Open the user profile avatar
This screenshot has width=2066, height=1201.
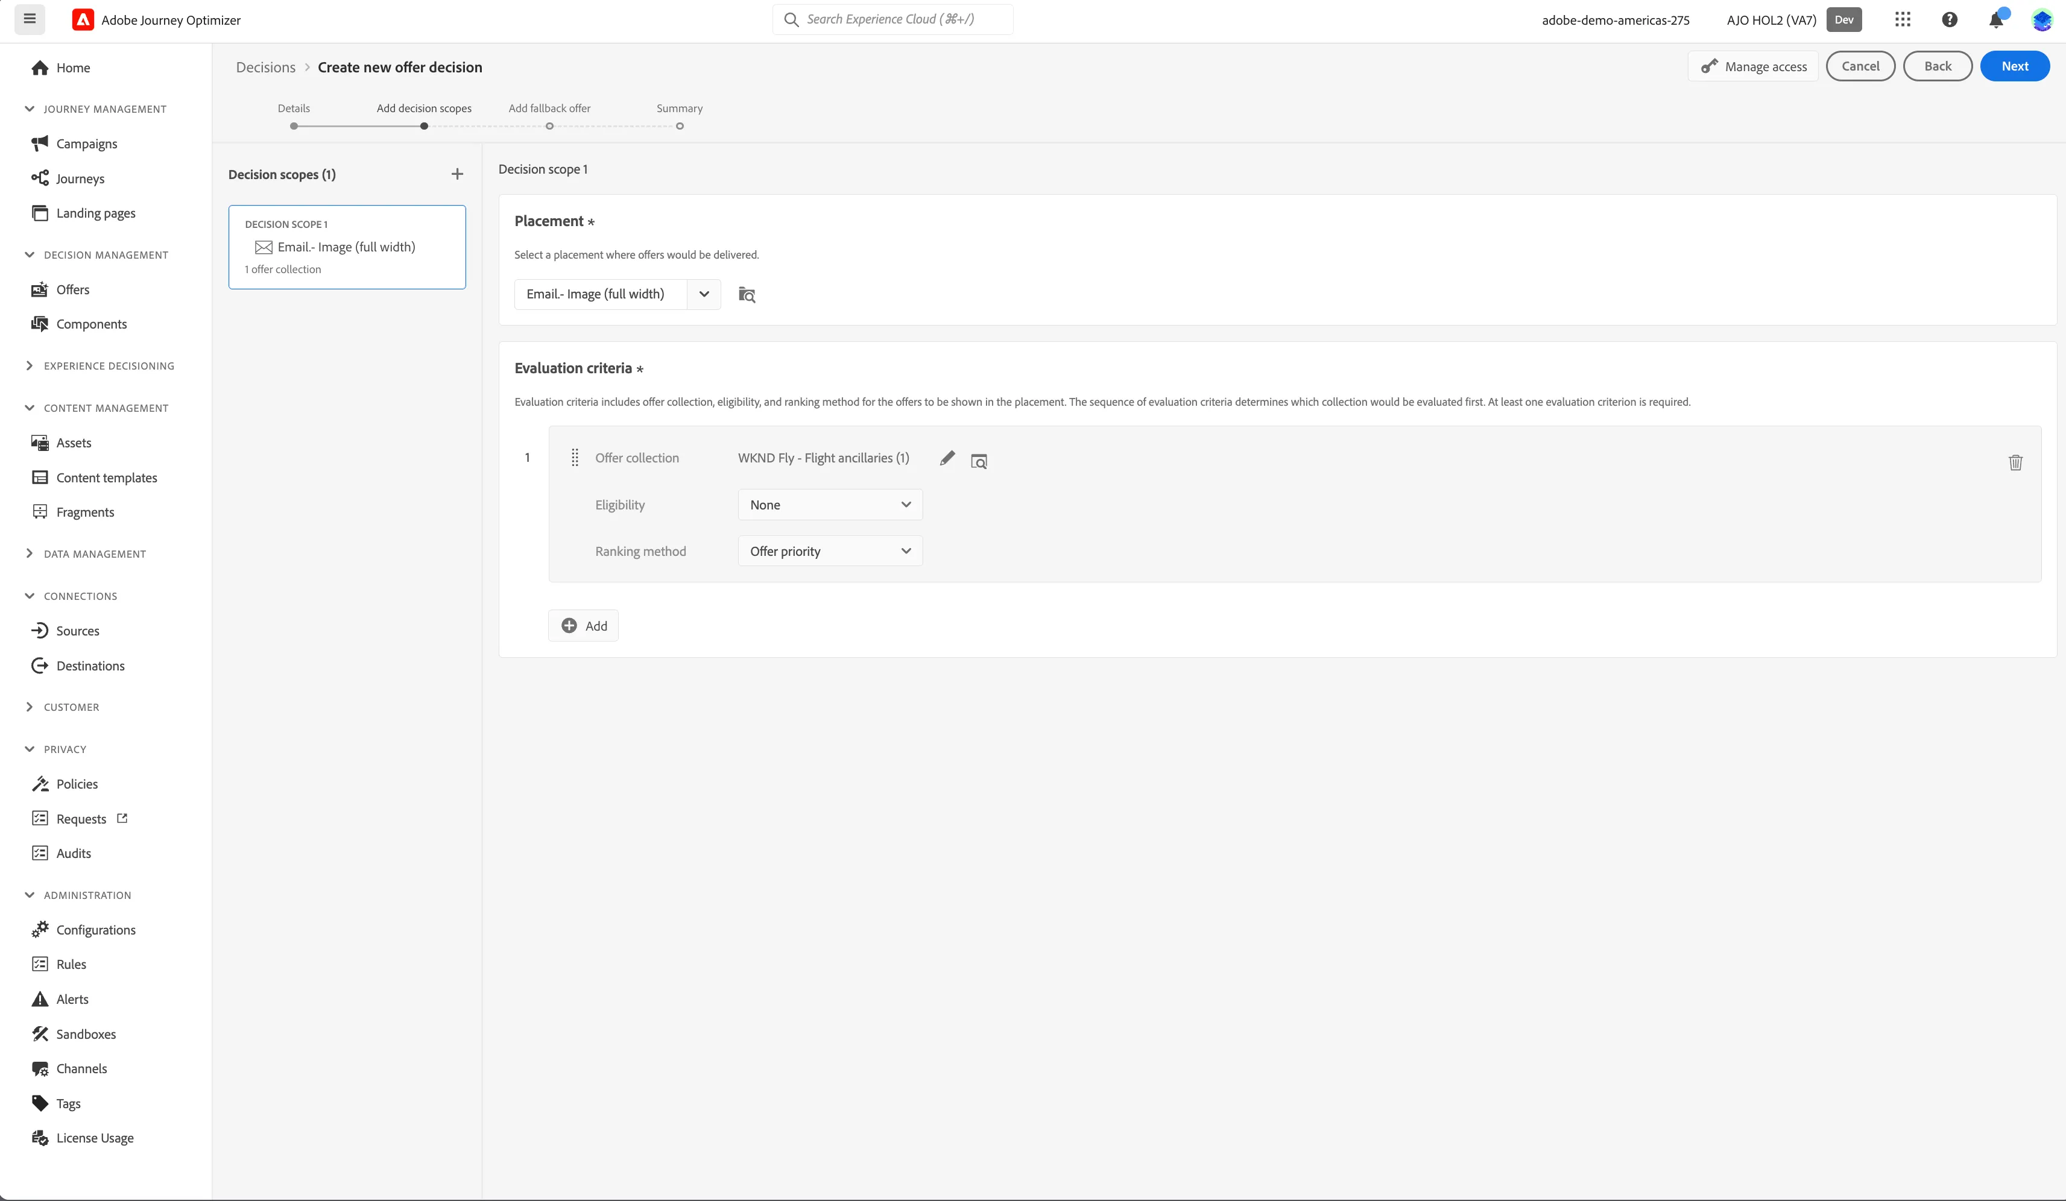[x=2041, y=20]
